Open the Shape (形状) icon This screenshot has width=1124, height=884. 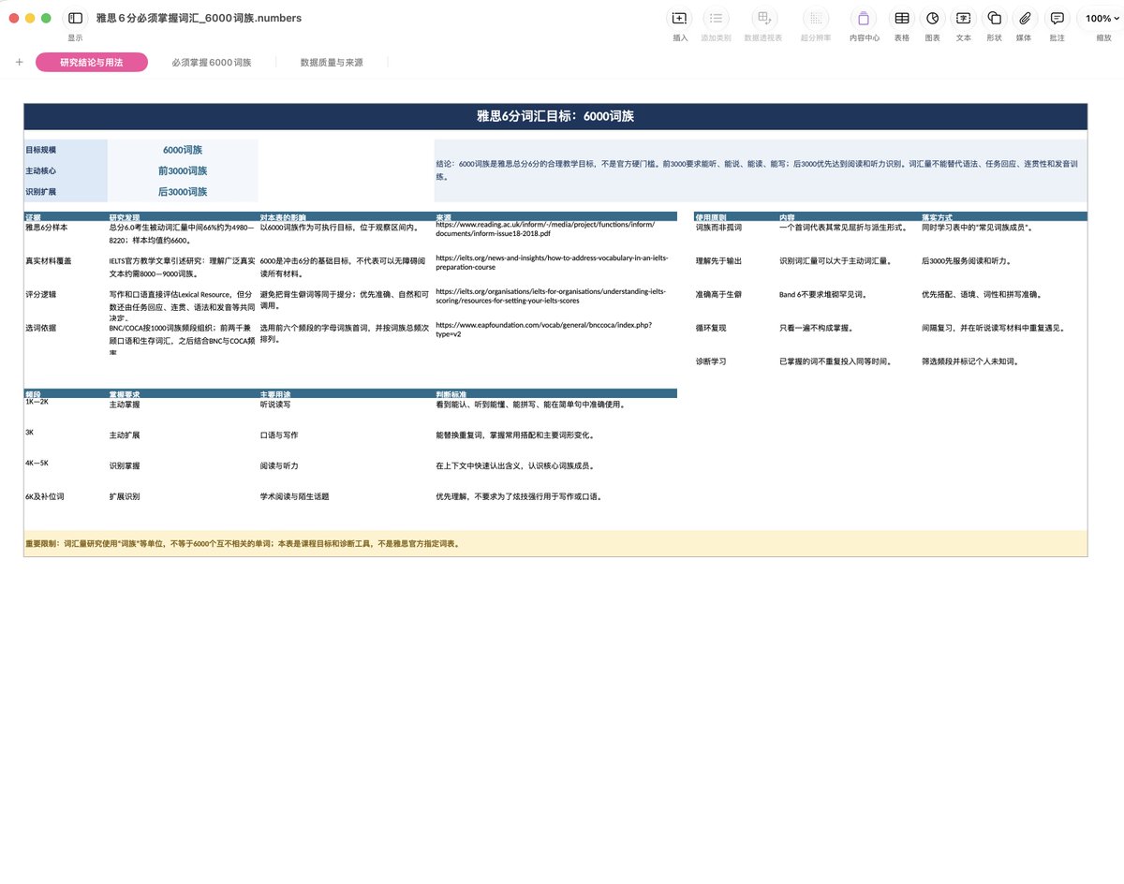click(x=994, y=19)
